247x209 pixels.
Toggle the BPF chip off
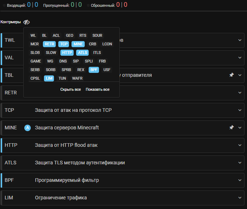pyautogui.click(x=94, y=70)
